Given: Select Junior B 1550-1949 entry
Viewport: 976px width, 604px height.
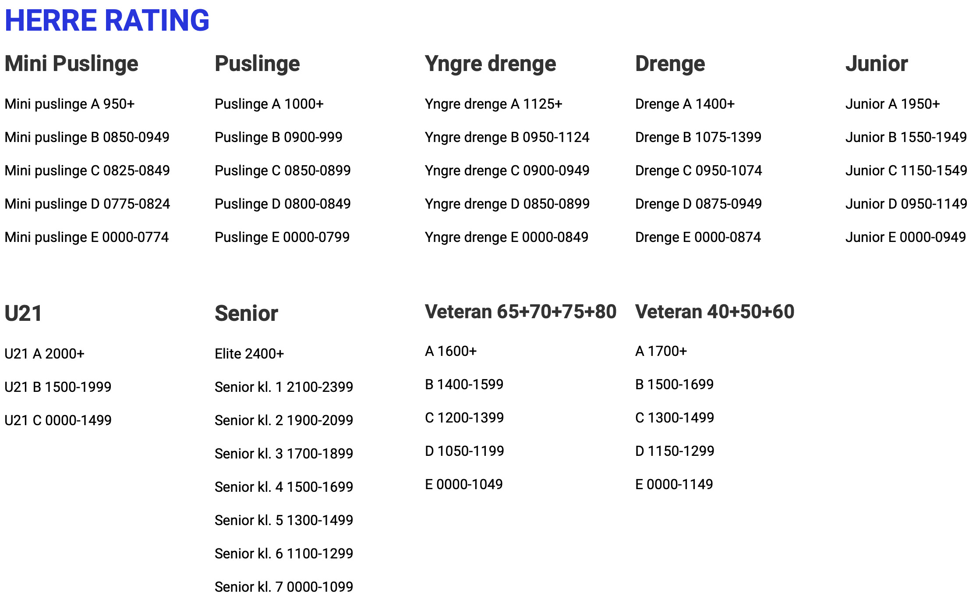Looking at the screenshot, I should coord(906,138).
